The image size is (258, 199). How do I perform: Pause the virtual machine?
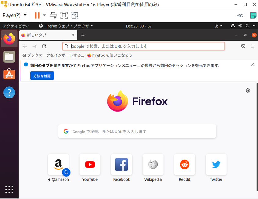point(37,15)
